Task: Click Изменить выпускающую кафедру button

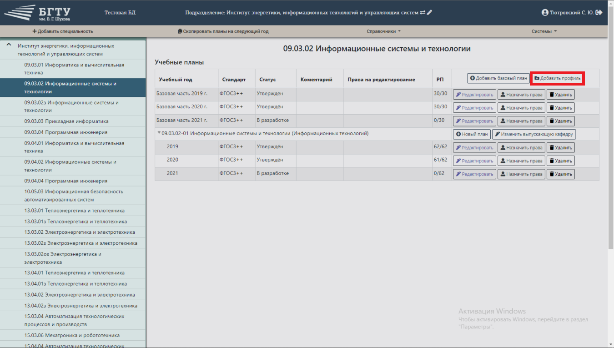Action: (x=534, y=134)
